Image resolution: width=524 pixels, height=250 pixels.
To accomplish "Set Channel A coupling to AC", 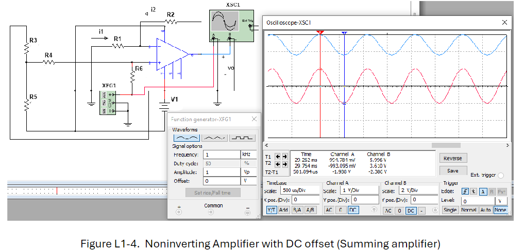I will (329, 210).
